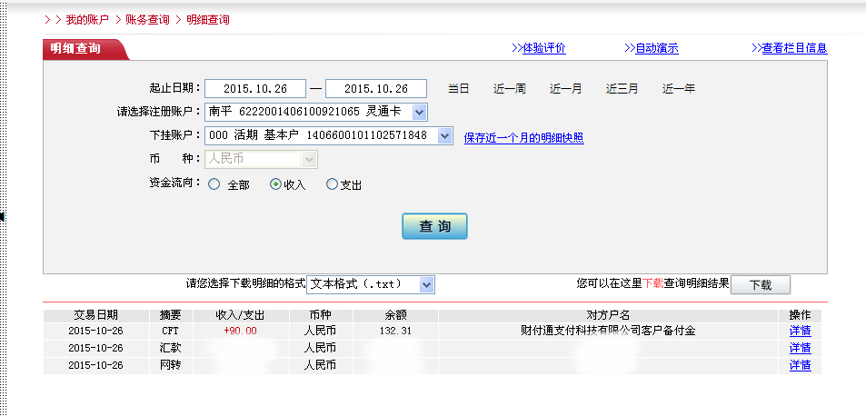Click the 查询 button
The height and width of the screenshot is (416, 866).
[x=434, y=226]
